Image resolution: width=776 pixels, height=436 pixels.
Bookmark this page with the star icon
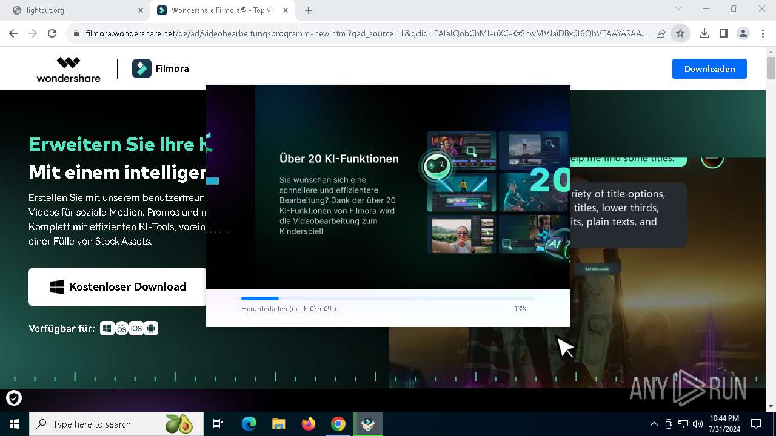click(680, 33)
